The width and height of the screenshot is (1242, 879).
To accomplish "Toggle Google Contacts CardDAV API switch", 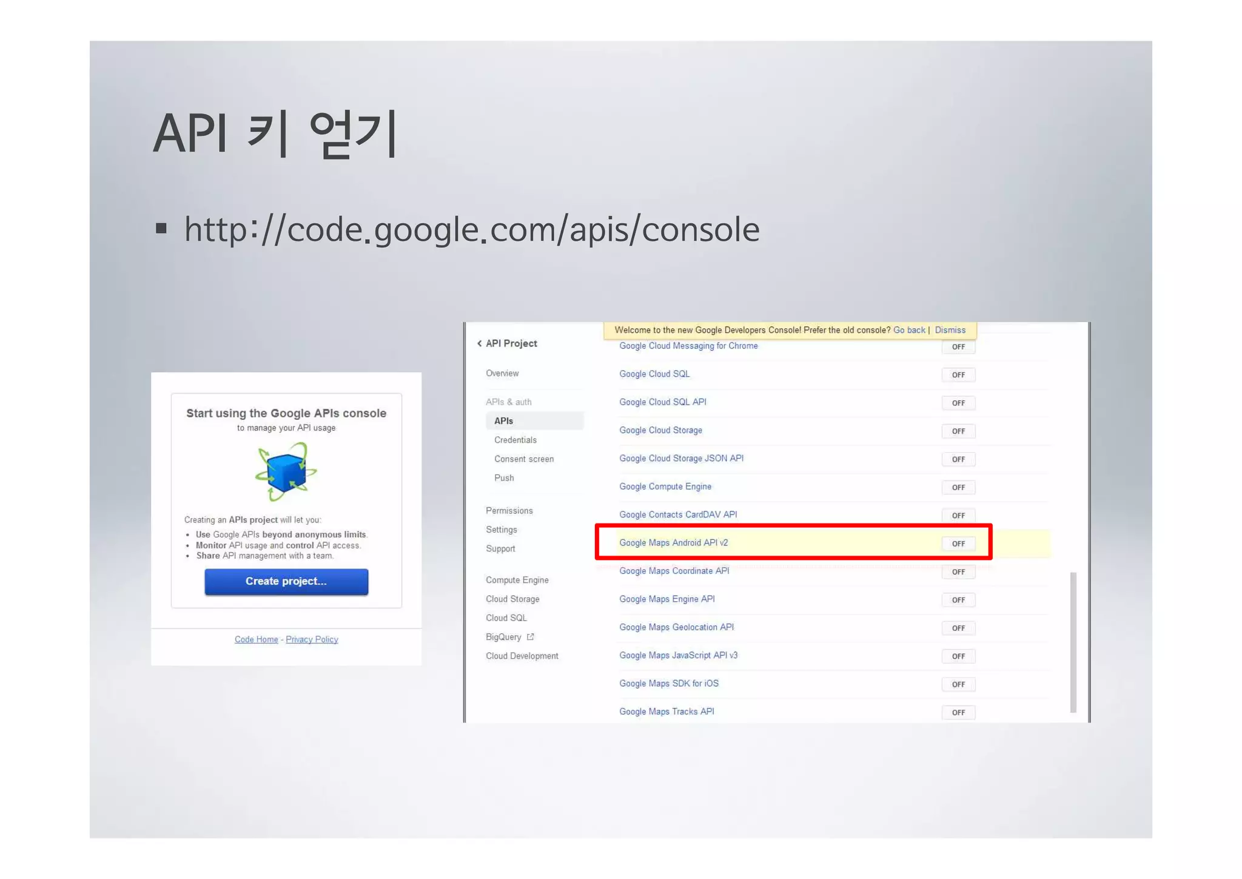I will pyautogui.click(x=958, y=516).
